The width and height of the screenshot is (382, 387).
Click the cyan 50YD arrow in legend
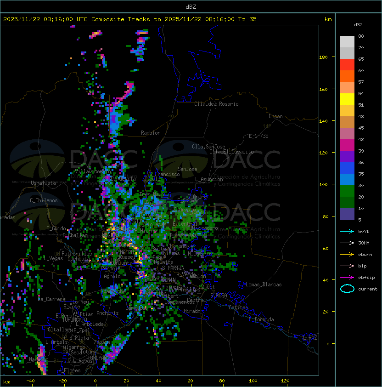click(347, 232)
